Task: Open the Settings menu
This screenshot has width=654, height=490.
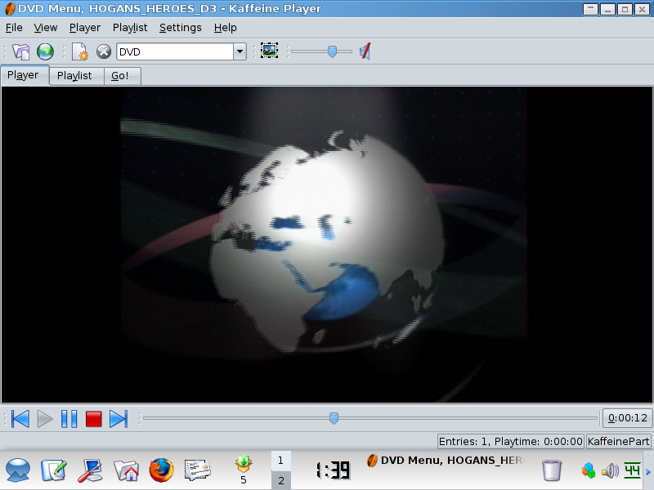Action: pyautogui.click(x=180, y=27)
